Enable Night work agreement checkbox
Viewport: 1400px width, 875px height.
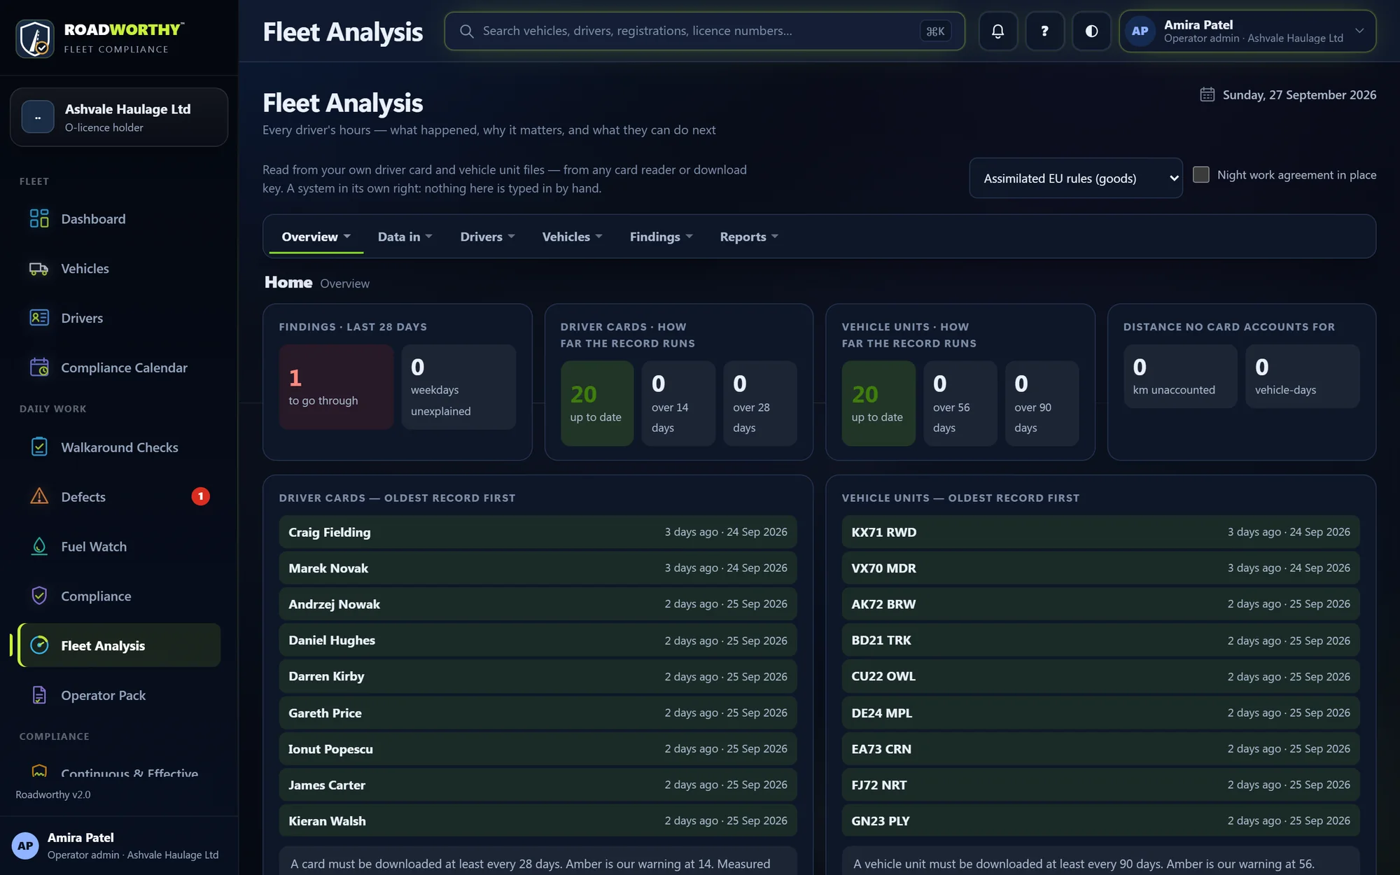(x=1201, y=174)
